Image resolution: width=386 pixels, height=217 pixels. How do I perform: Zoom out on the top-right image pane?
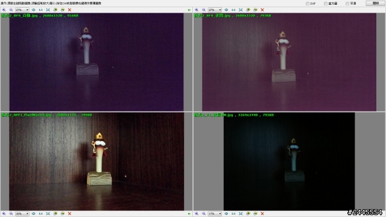(x=204, y=10)
